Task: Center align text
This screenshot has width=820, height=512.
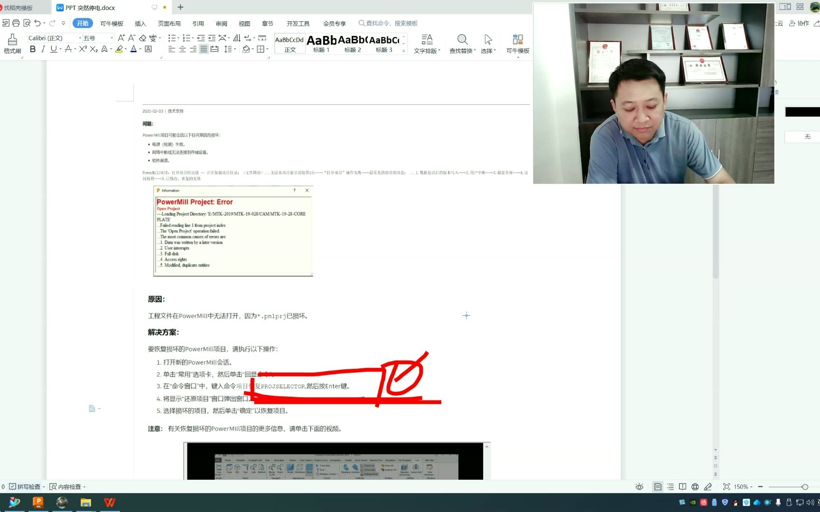Action: coord(182,49)
